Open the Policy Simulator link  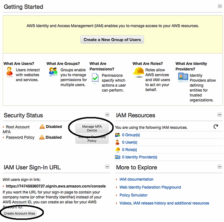133,195
